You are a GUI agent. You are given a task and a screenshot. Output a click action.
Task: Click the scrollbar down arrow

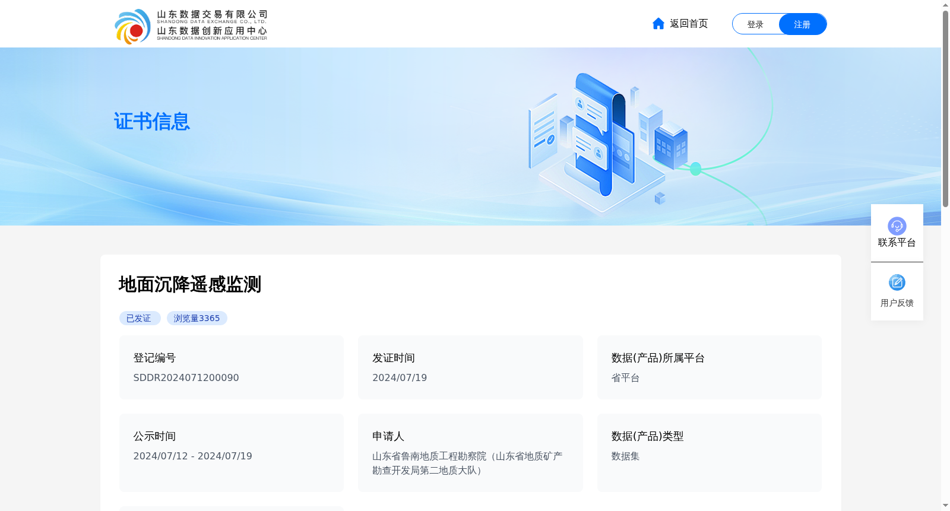tap(945, 506)
